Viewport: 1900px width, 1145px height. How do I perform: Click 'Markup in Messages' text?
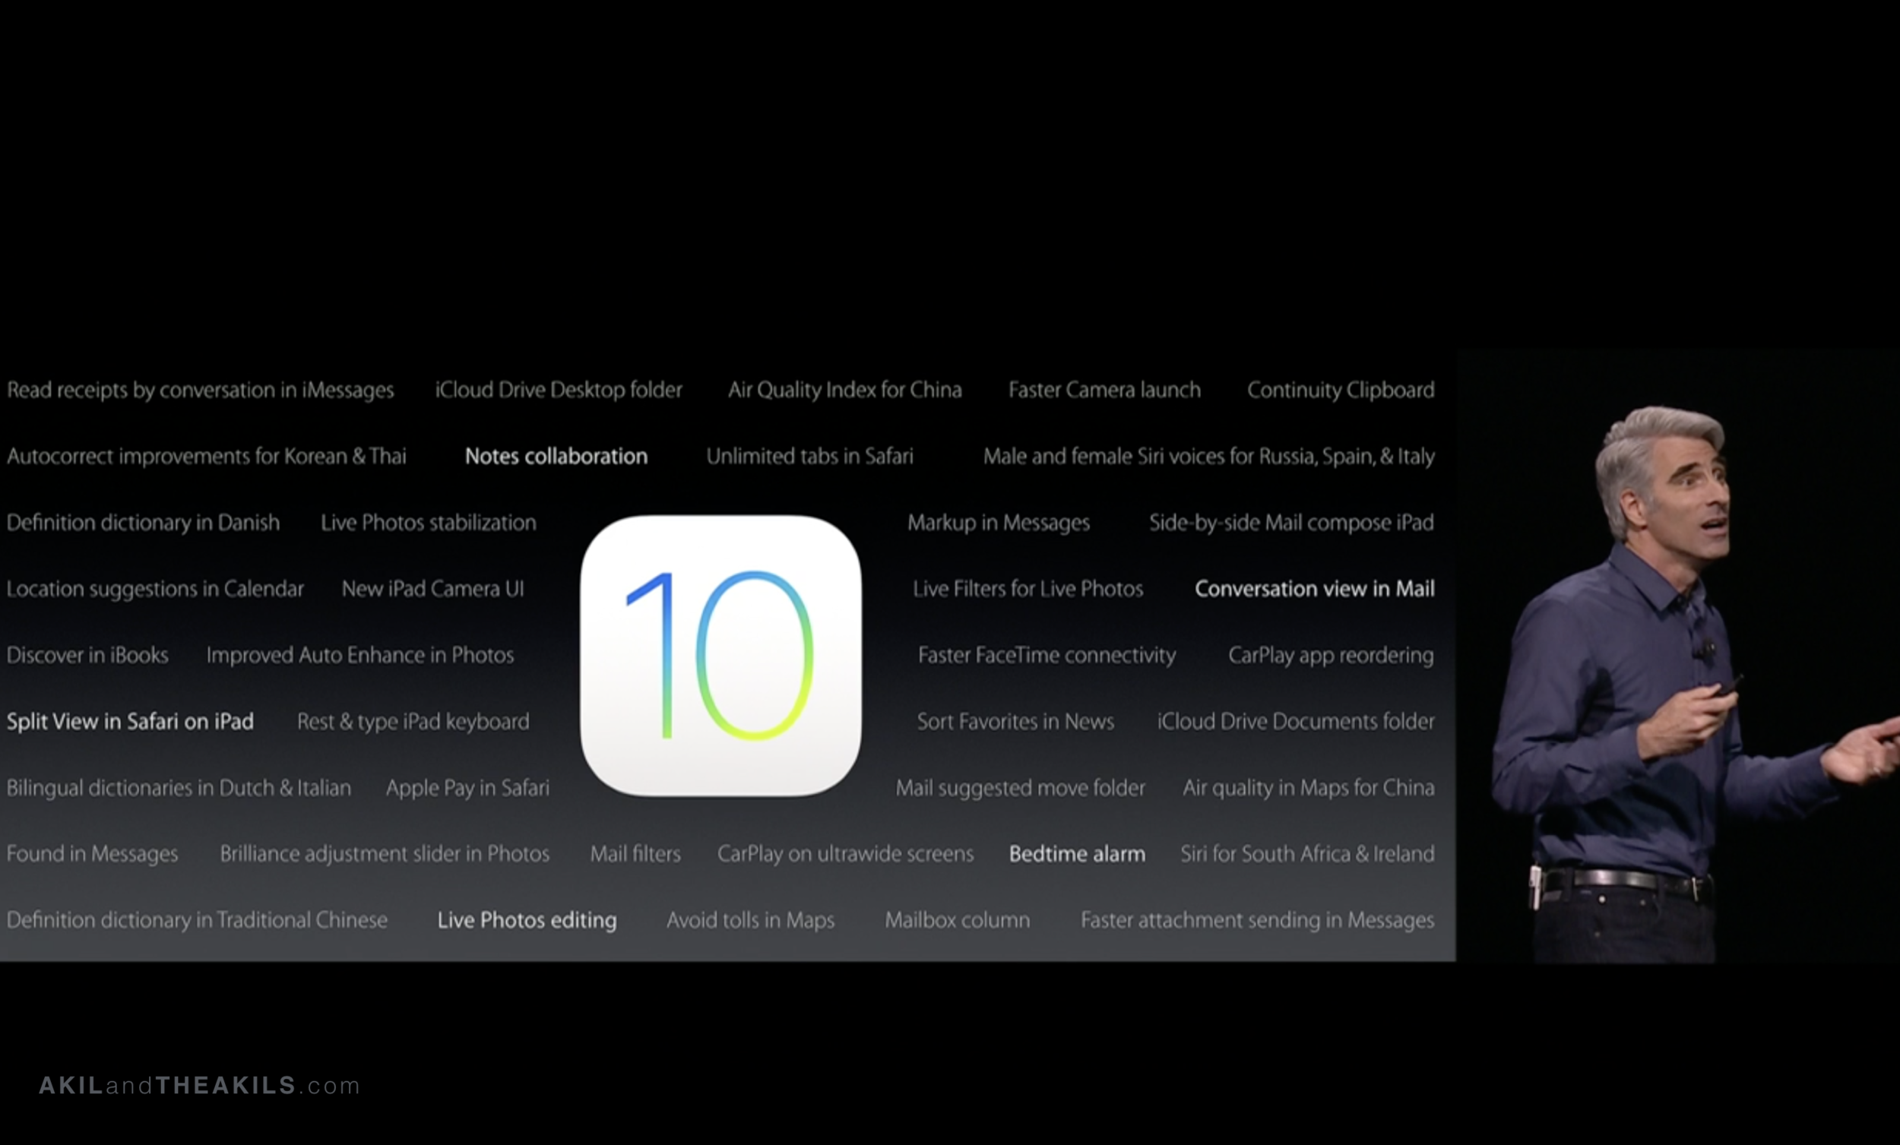(x=999, y=523)
